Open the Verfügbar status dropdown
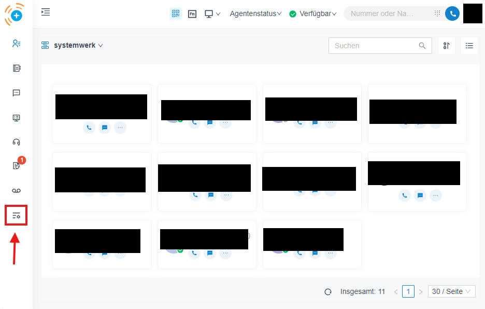The width and height of the screenshot is (485, 309). [313, 14]
